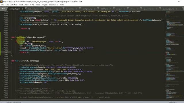This screenshot has height=103, width=184.
Task: Switch to the a_mysql.inc tab
Action: point(70,9)
